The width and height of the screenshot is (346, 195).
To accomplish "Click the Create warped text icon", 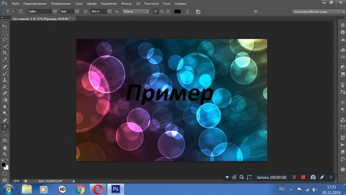I will click(x=188, y=12).
